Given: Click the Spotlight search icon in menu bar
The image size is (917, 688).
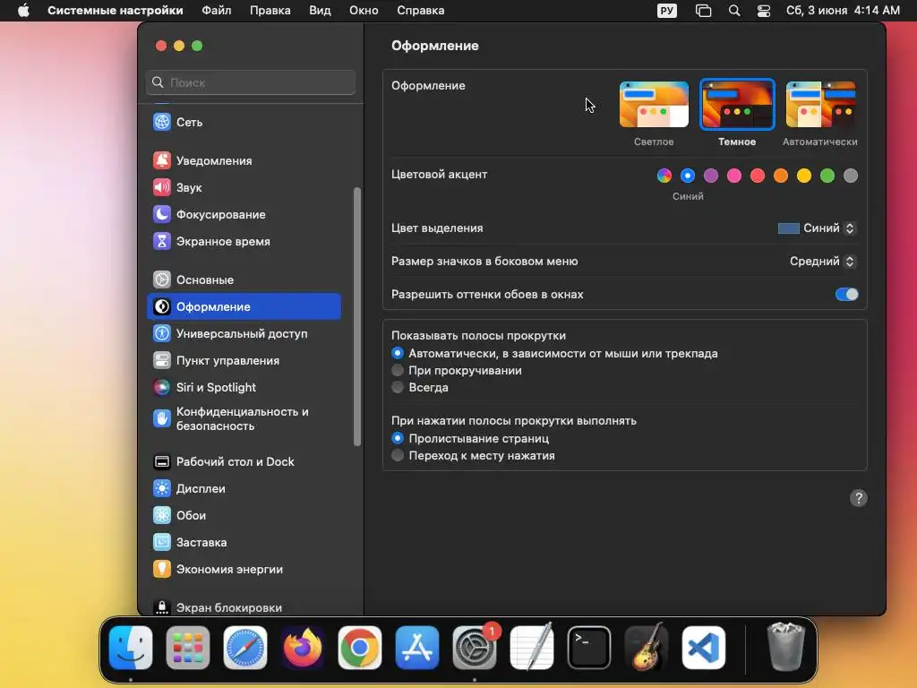Looking at the screenshot, I should click(x=734, y=11).
